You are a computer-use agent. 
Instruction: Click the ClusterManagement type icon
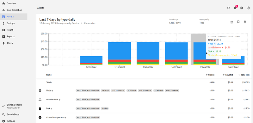pyautogui.click(x=40, y=117)
